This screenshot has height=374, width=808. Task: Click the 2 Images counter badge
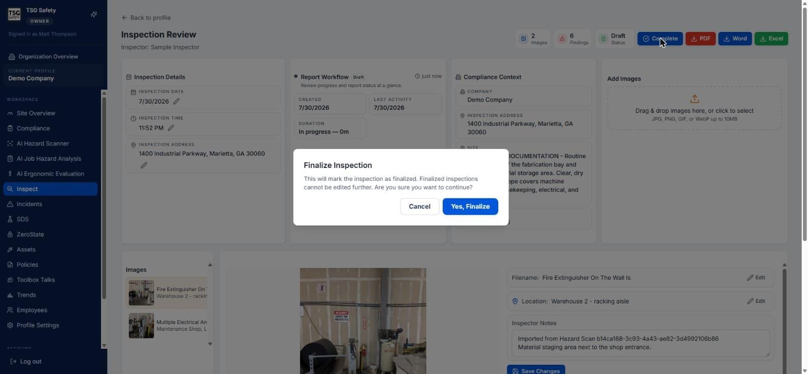(533, 39)
